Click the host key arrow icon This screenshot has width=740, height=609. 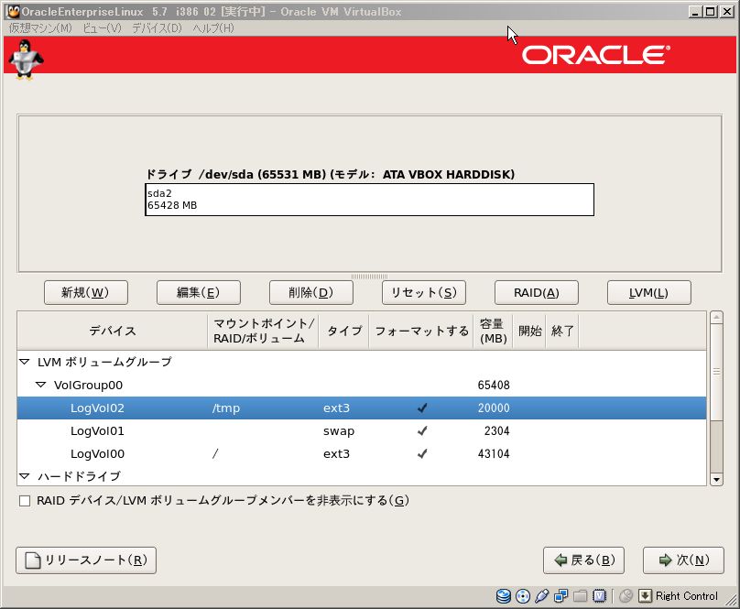click(x=645, y=596)
